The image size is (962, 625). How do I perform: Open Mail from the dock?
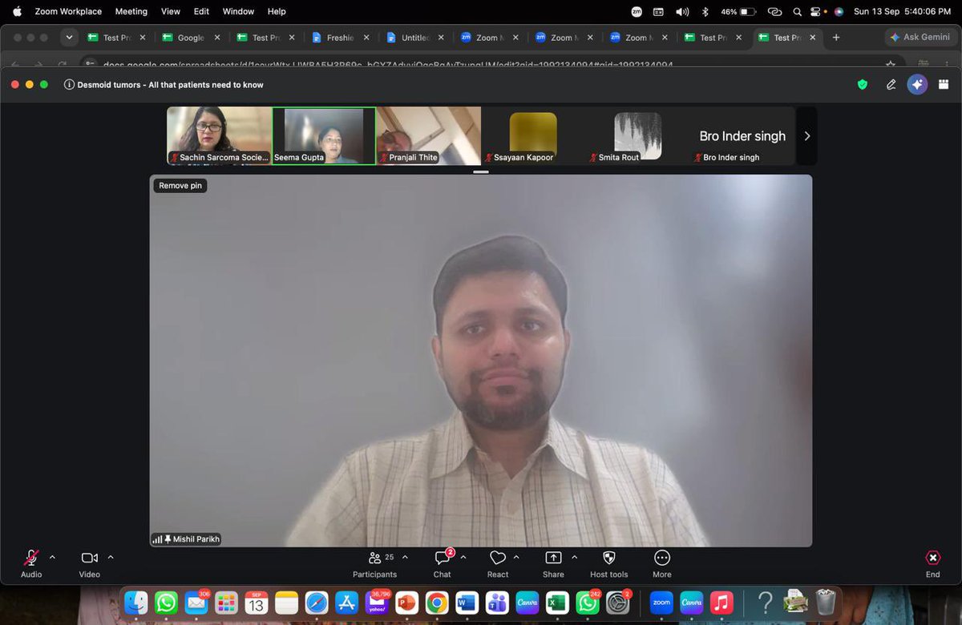[x=196, y=603]
